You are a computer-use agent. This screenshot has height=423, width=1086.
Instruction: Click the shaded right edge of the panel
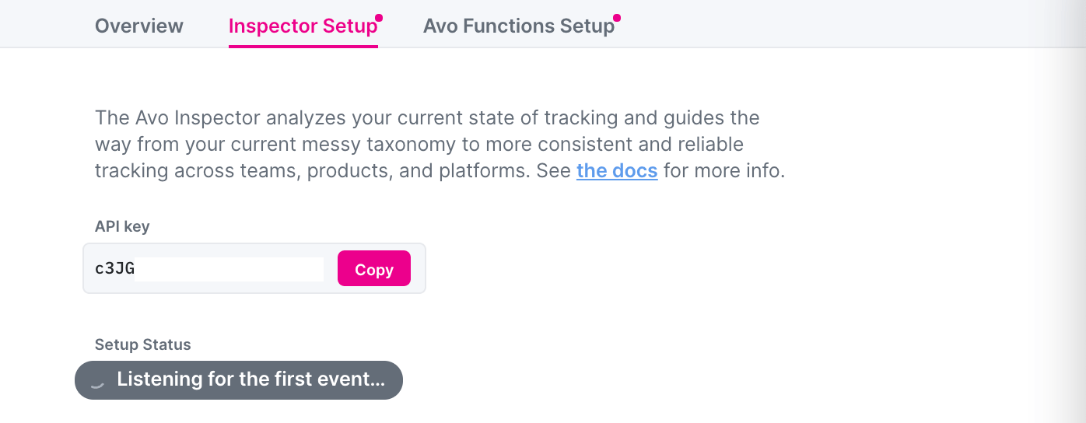pyautogui.click(x=1070, y=233)
